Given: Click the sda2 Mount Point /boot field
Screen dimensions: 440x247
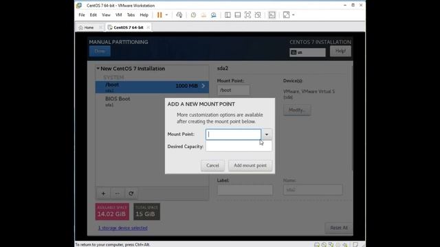Looking at the screenshot, I should 233,90.
